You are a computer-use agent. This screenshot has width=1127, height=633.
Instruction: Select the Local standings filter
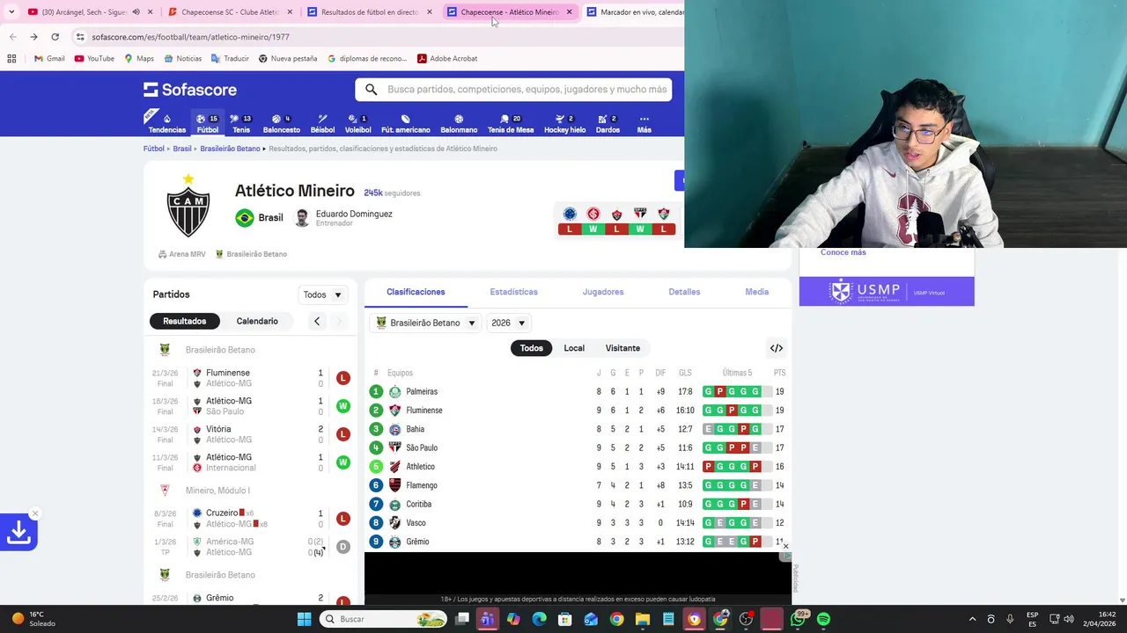click(x=574, y=348)
